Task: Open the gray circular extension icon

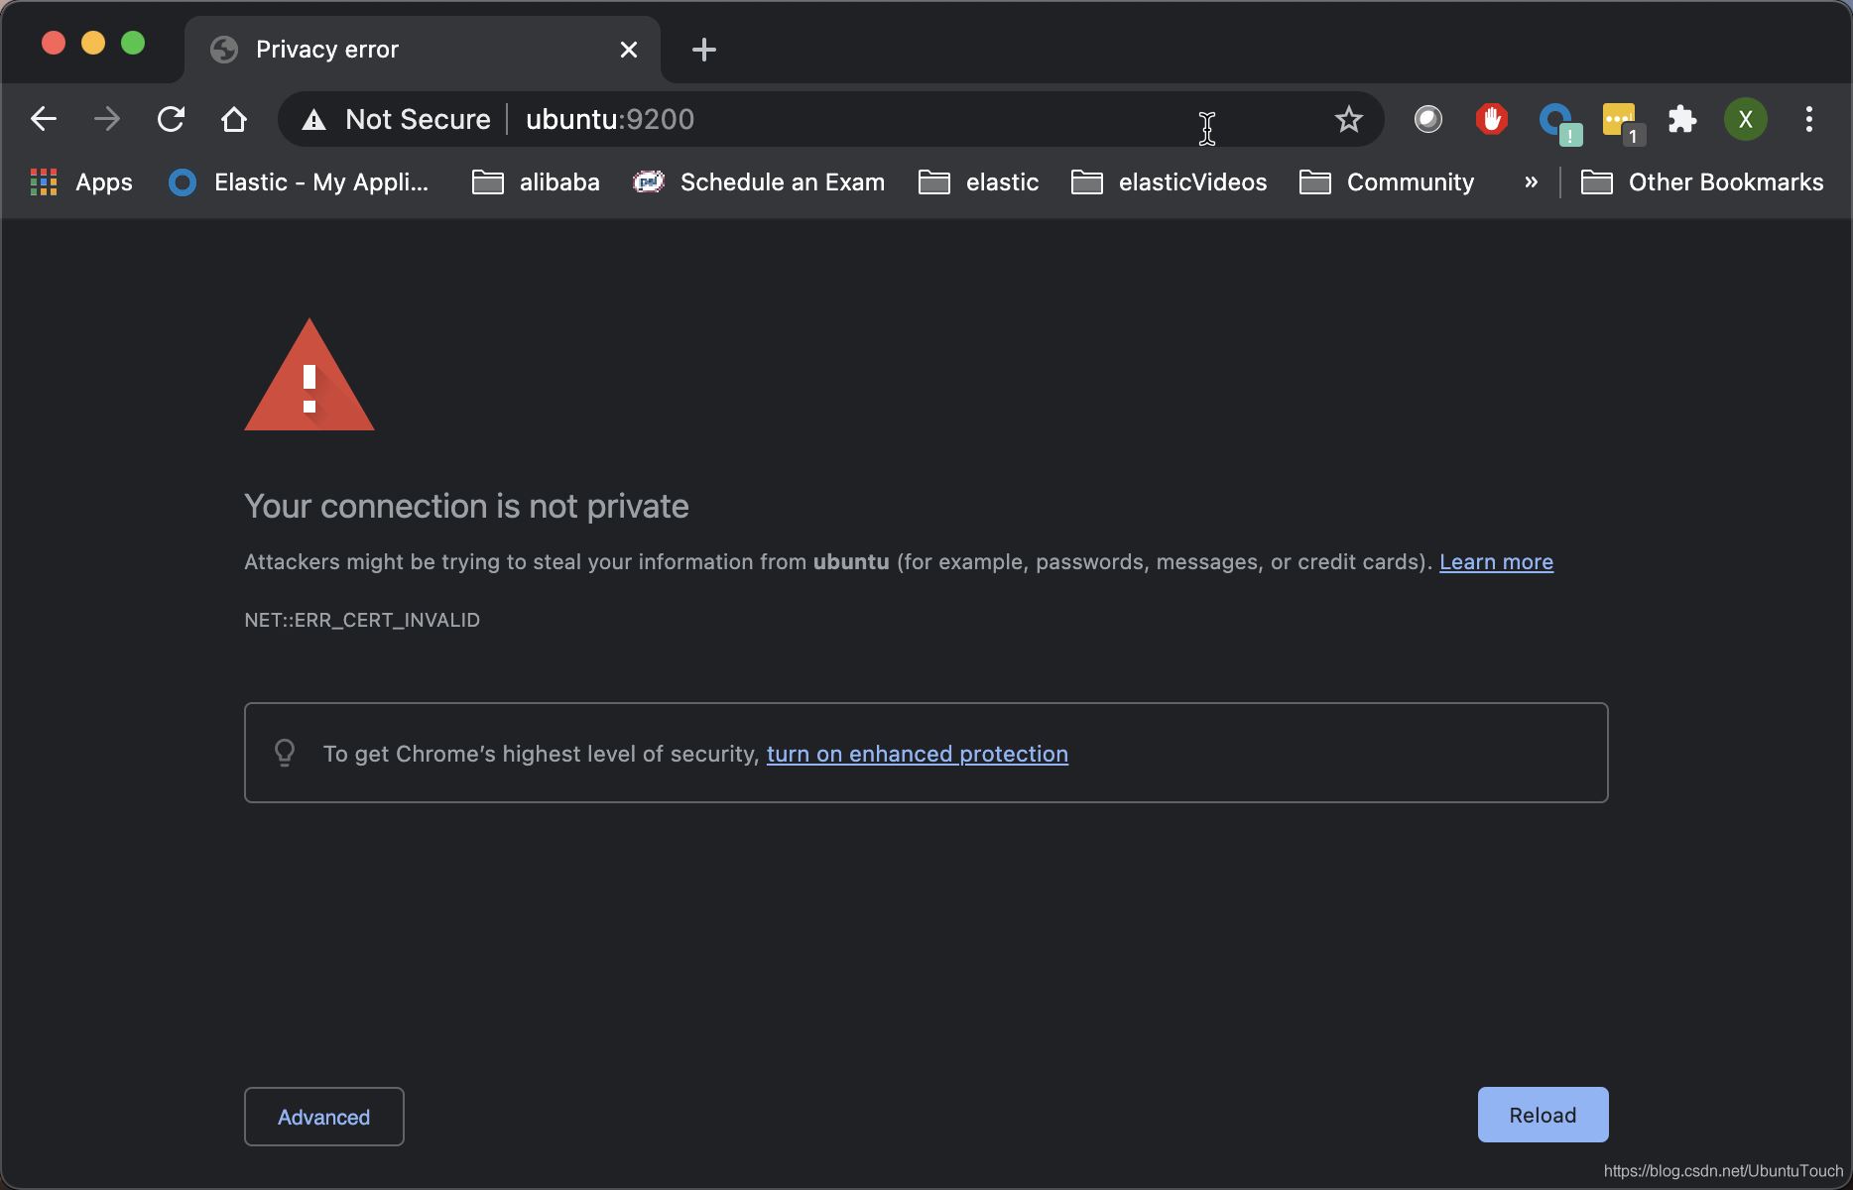Action: pos(1427,120)
